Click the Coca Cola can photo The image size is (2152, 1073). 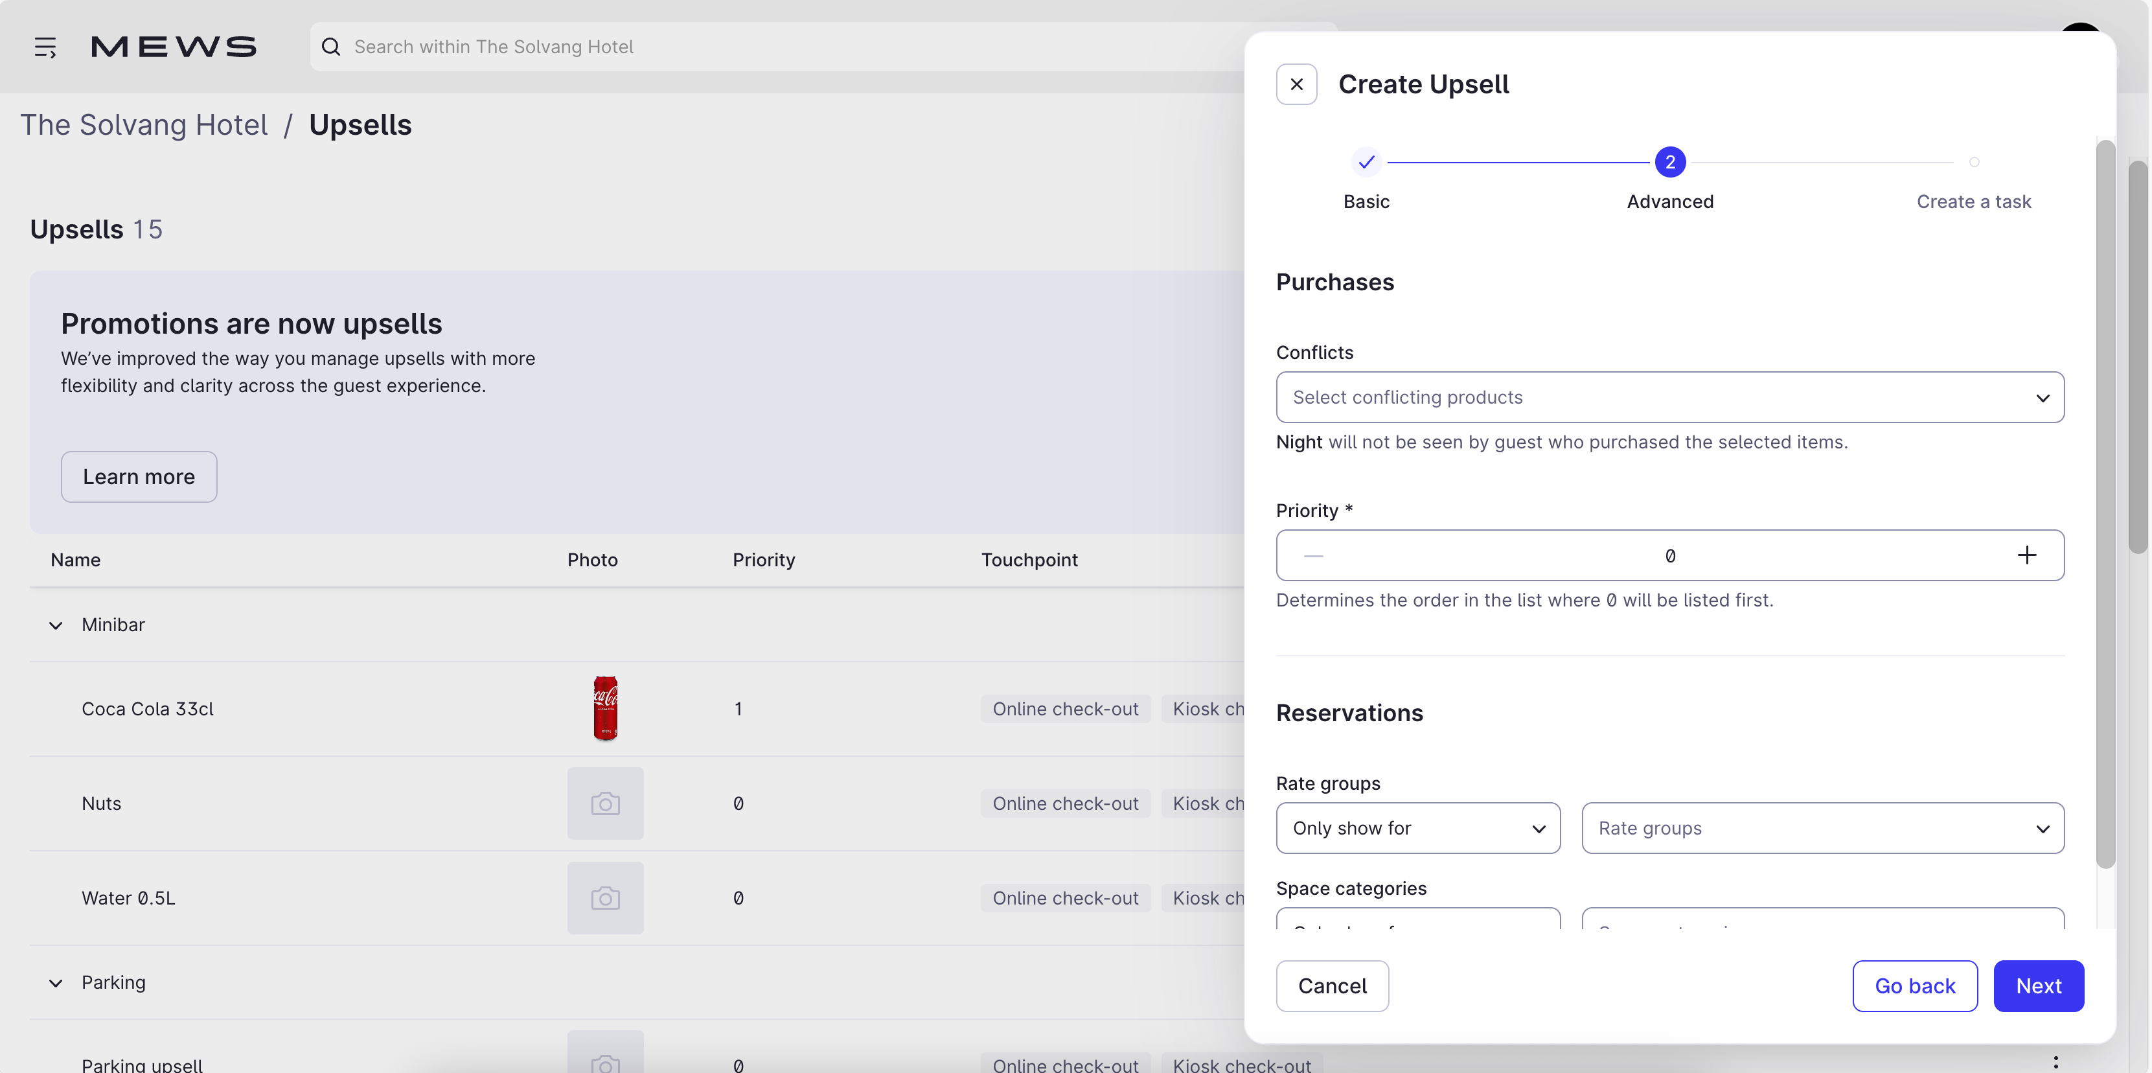coord(606,709)
